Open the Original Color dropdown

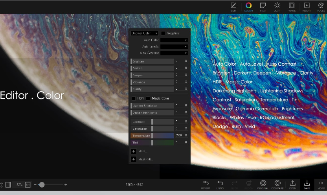(x=144, y=33)
